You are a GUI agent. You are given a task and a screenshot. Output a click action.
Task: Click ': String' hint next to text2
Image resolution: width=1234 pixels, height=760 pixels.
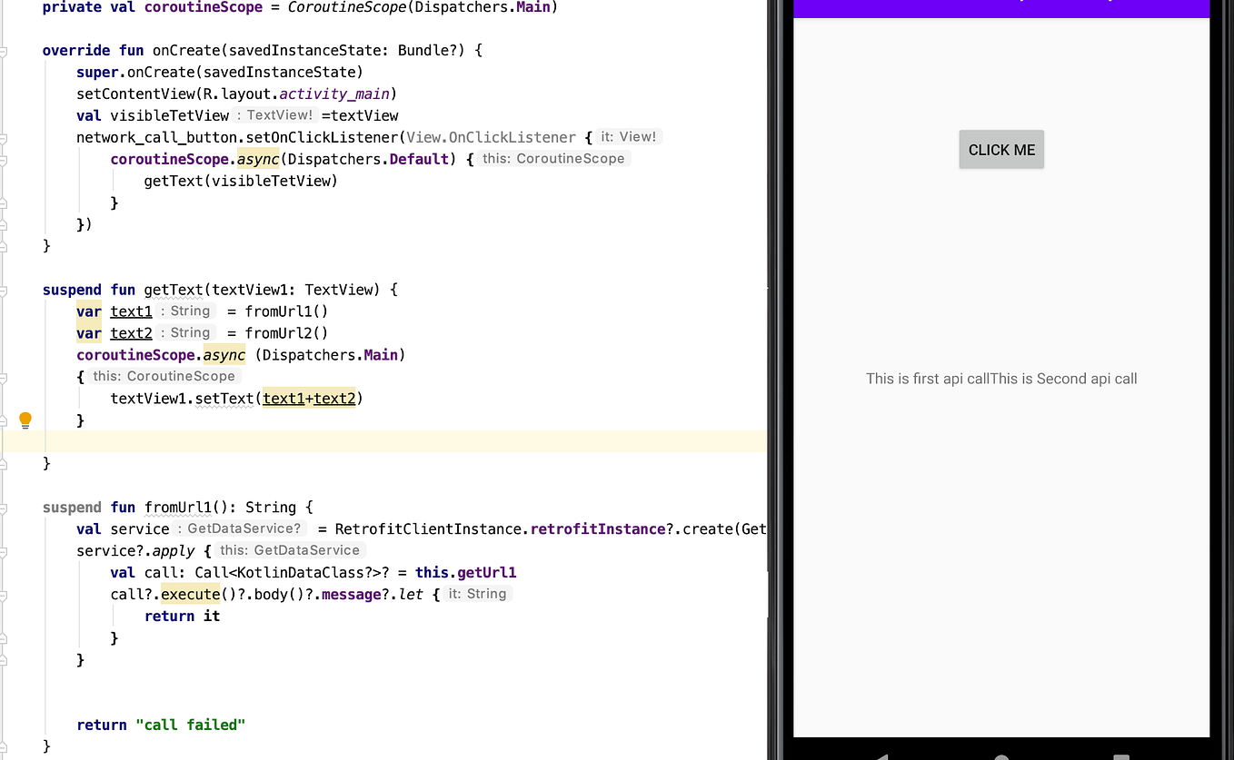click(186, 333)
